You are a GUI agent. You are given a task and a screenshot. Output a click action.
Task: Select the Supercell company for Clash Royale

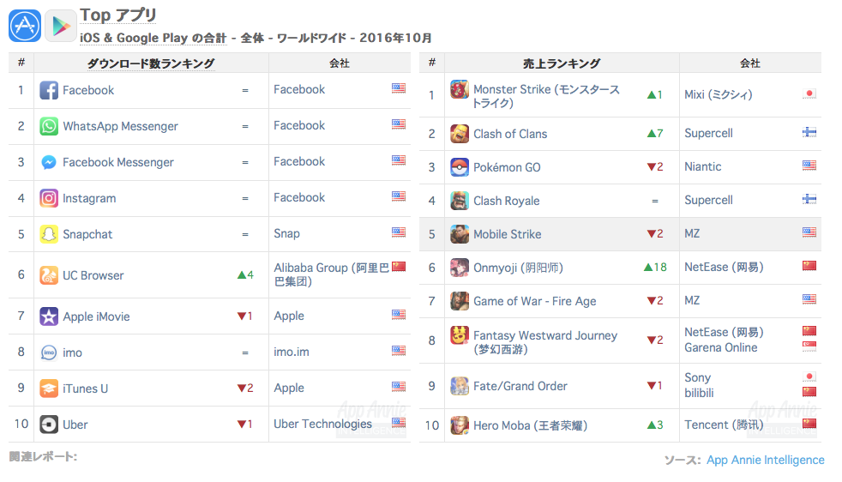pyautogui.click(x=708, y=200)
